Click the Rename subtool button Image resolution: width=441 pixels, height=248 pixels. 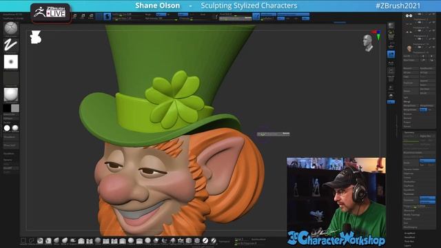coord(411,68)
